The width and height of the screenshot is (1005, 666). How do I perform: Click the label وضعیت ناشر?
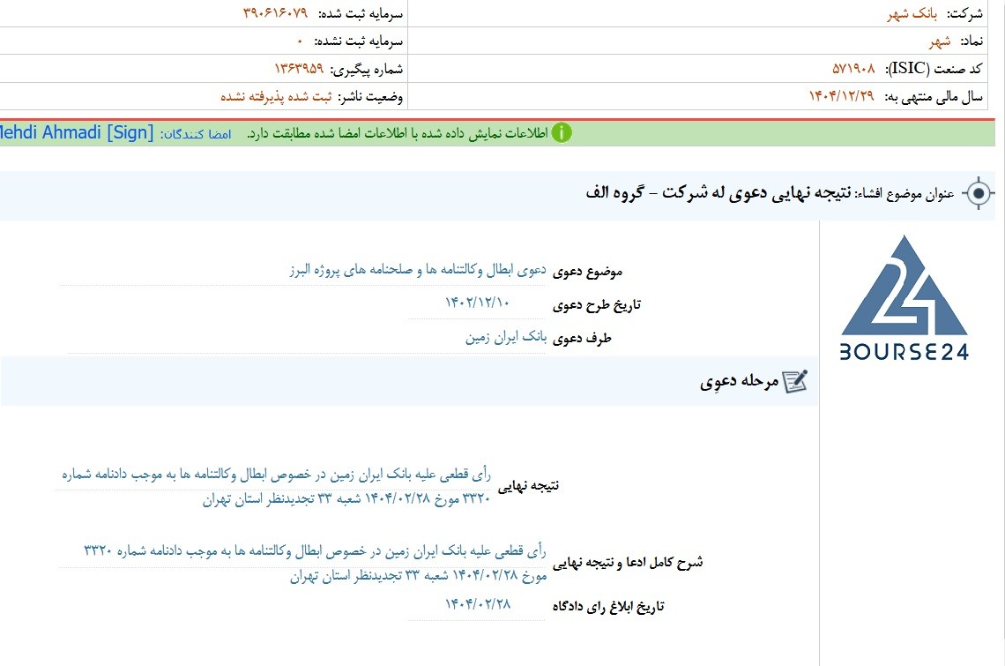tap(370, 97)
